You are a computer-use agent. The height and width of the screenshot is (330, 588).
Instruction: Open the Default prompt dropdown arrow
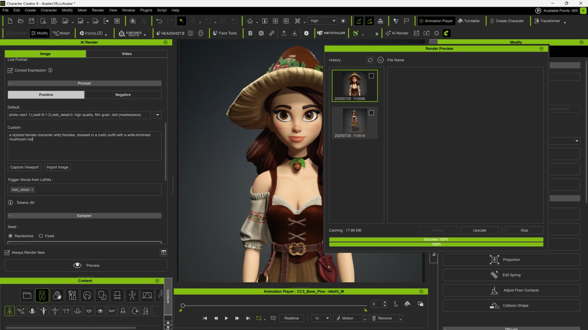[x=157, y=115]
